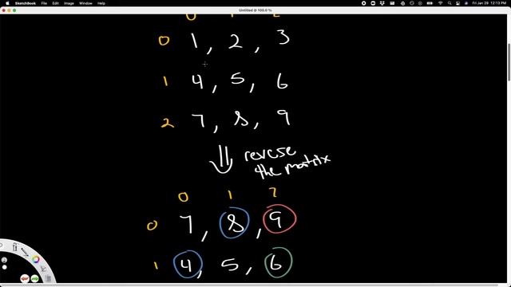Click the date and time display
The width and height of the screenshot is (511, 287).
[489, 3]
